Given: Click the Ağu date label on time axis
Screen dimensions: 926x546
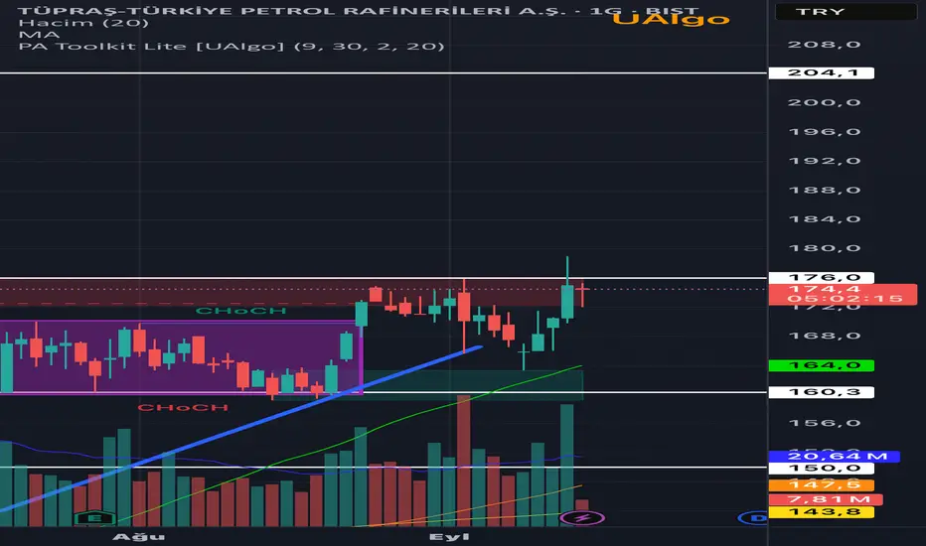Looking at the screenshot, I should coord(139,536).
